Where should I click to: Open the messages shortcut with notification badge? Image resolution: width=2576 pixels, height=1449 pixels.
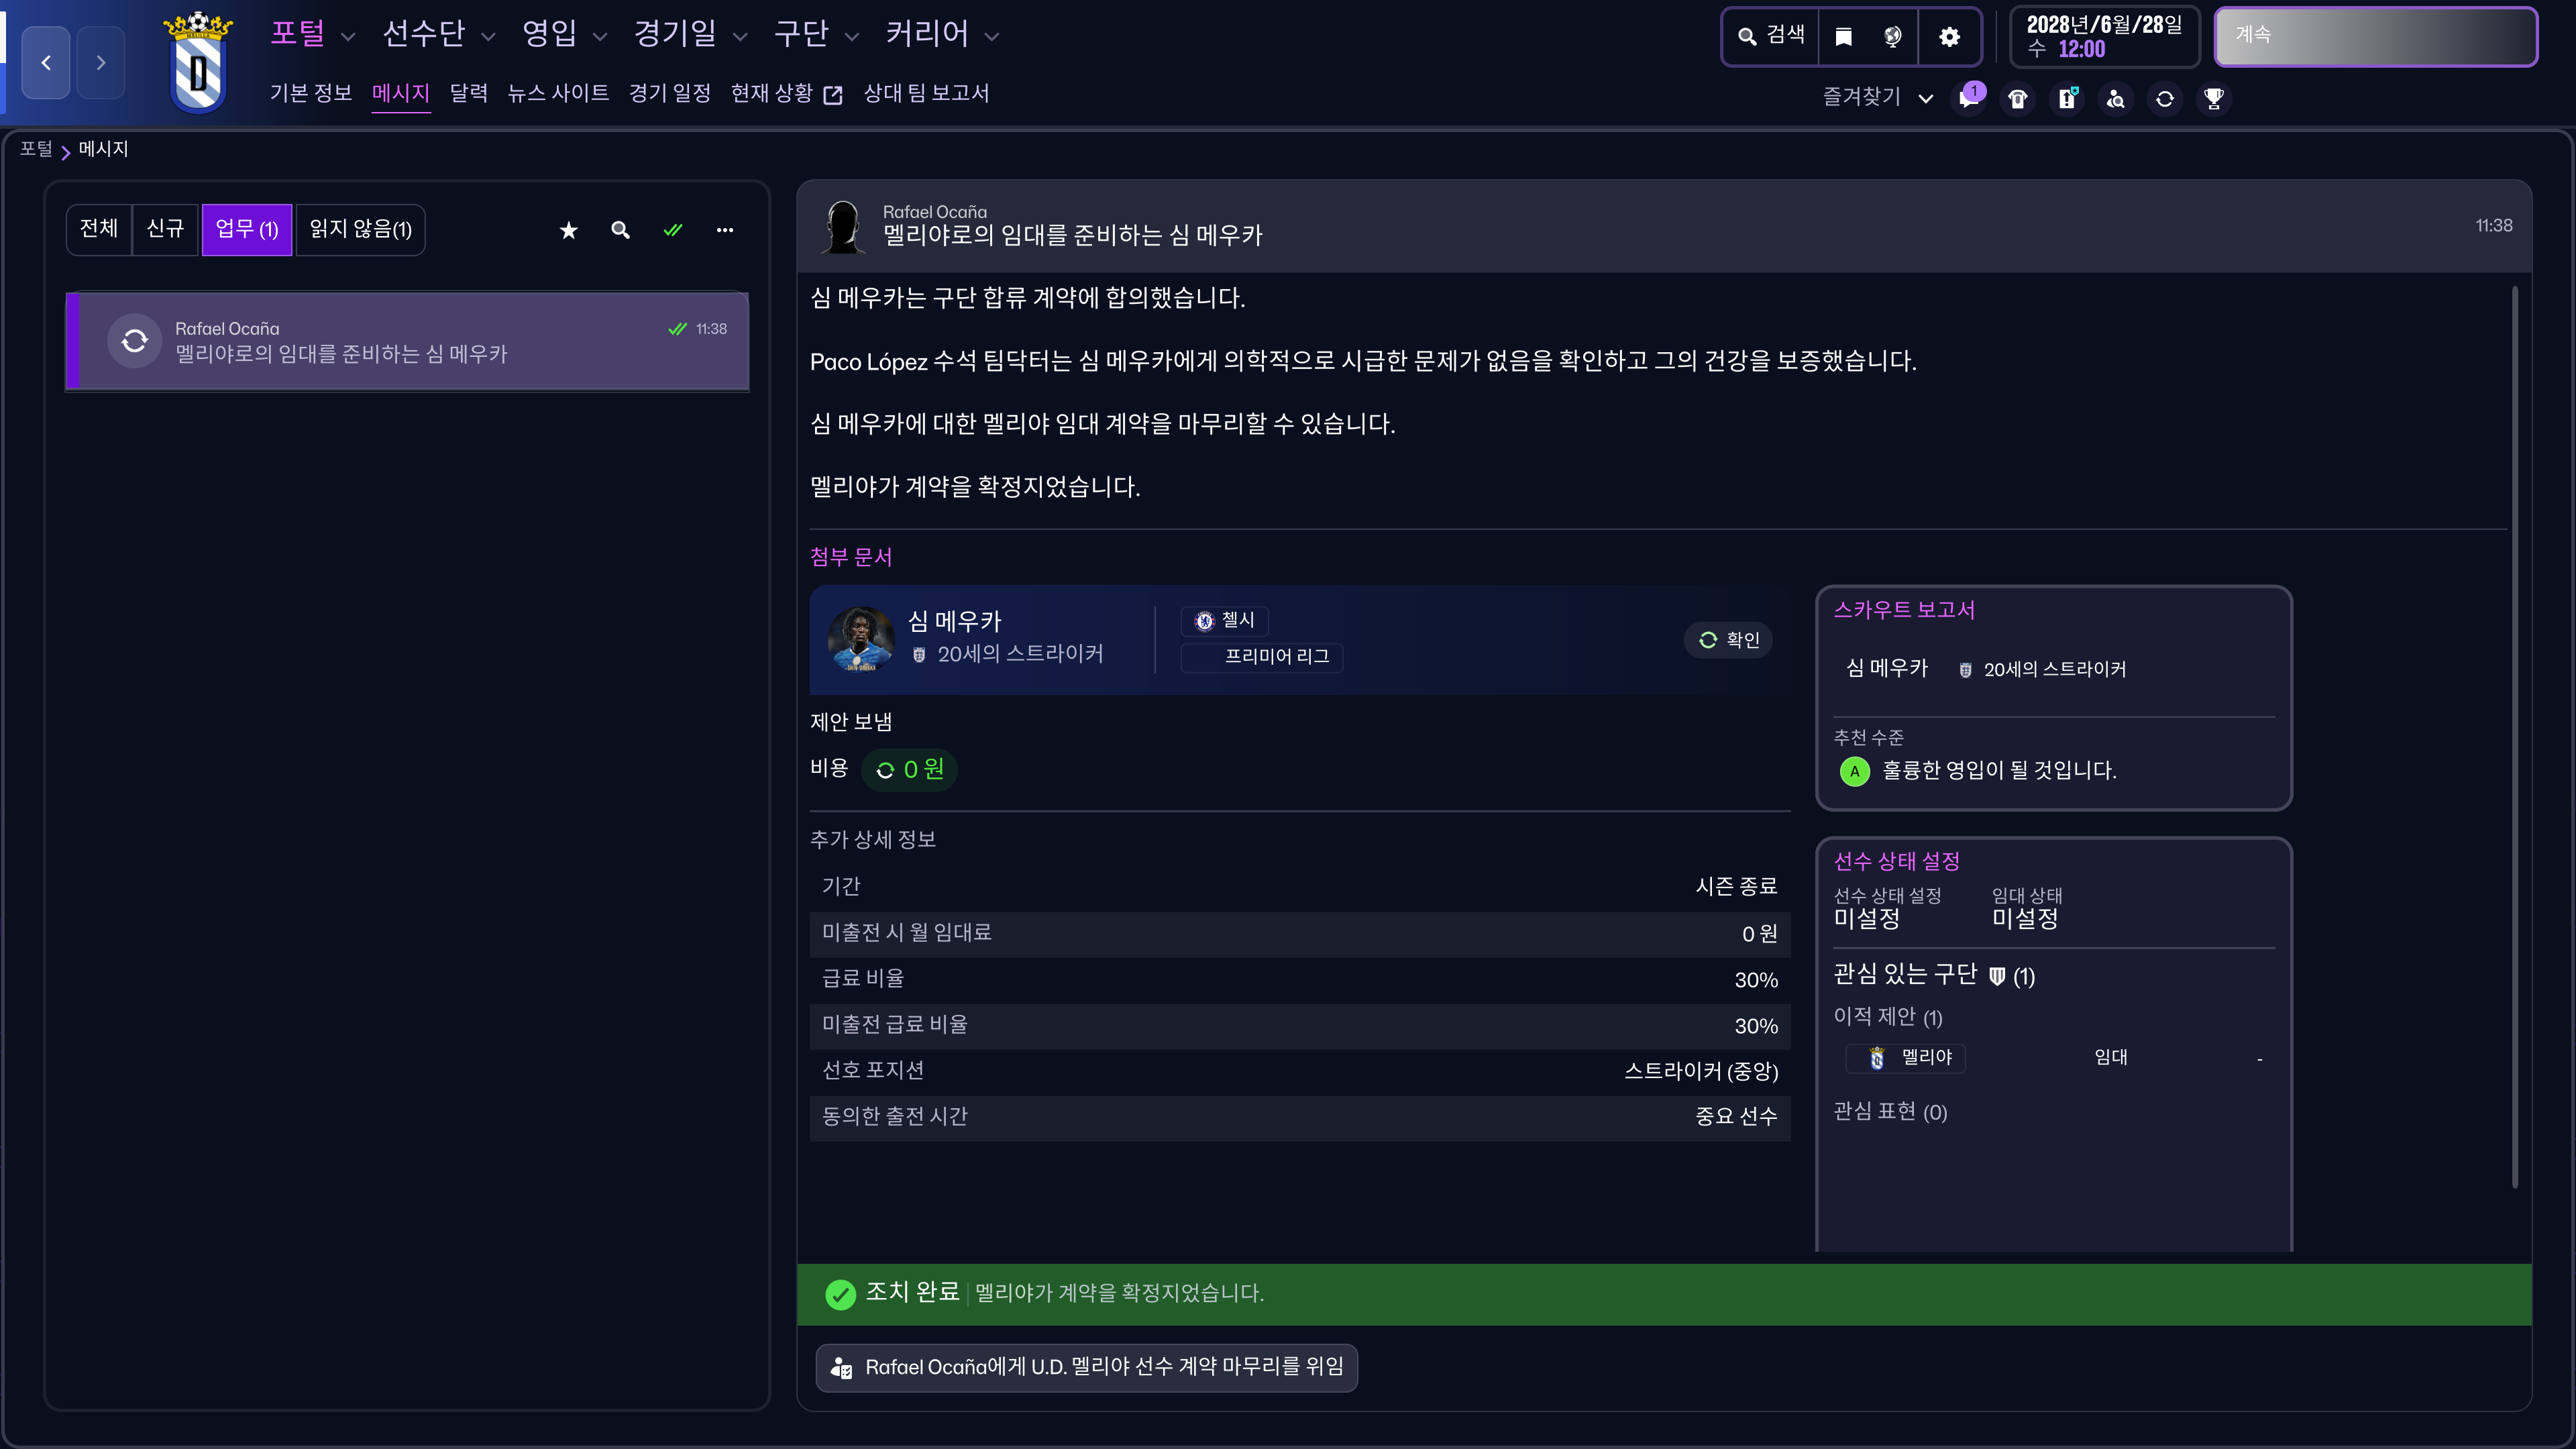click(1969, 98)
